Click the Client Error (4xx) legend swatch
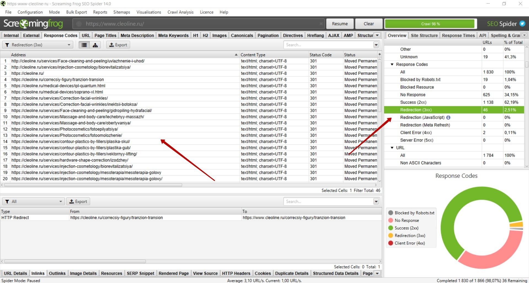This screenshot has height=283, width=529. click(x=391, y=243)
